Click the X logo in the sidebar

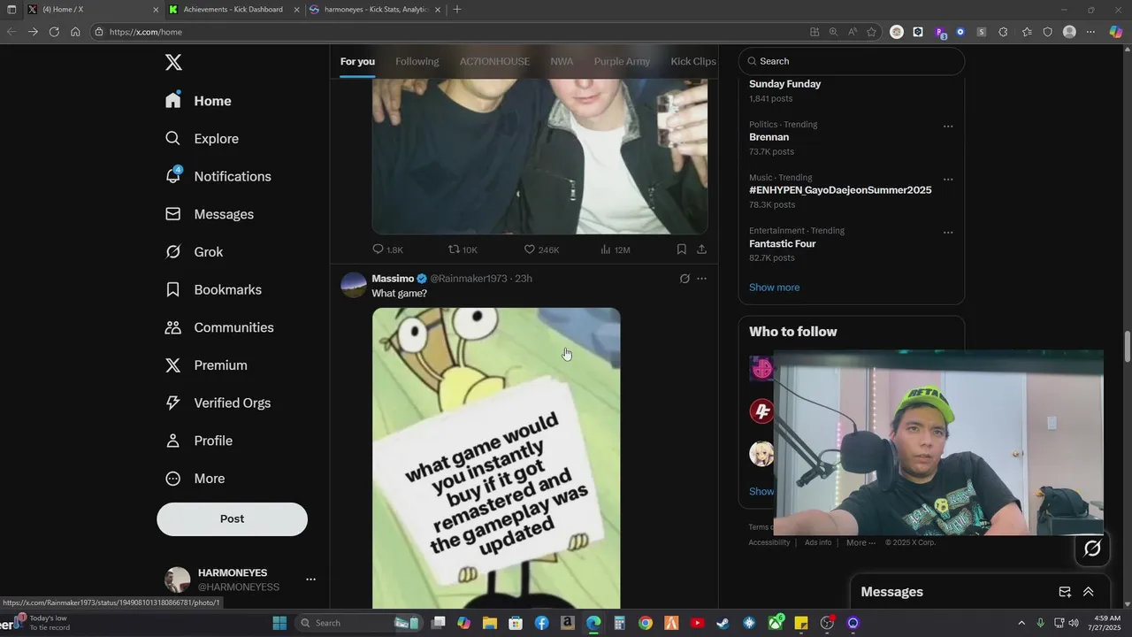(173, 62)
